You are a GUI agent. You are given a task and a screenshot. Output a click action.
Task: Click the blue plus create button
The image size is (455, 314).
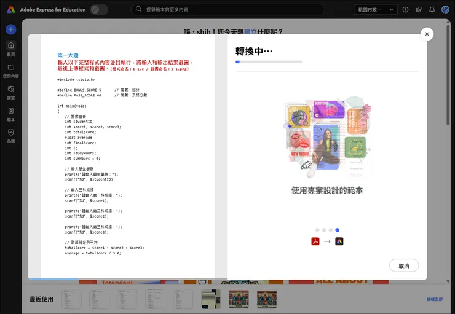(x=11, y=29)
